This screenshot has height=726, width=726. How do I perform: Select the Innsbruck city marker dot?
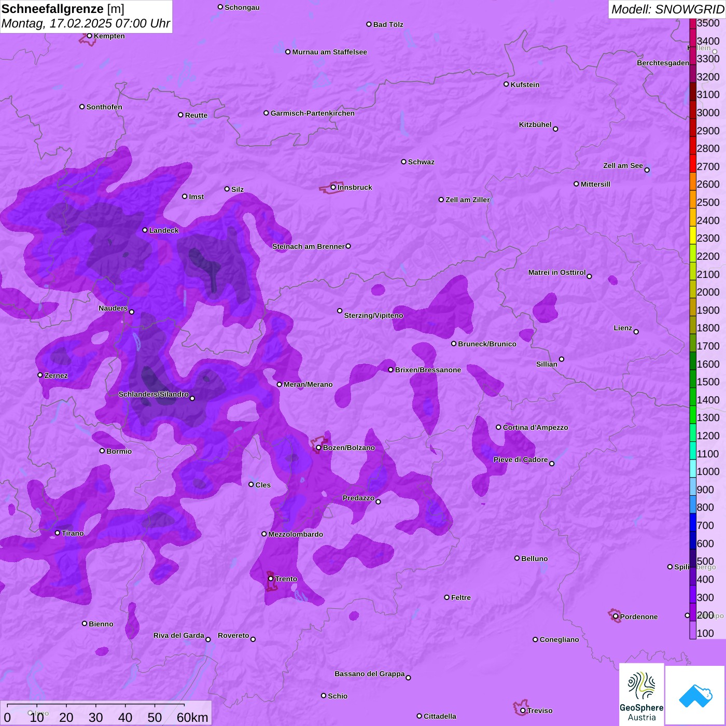coord(333,187)
